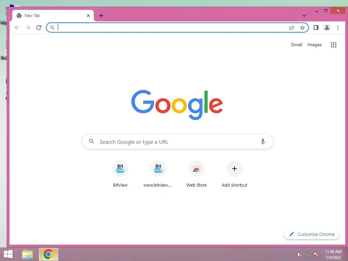
Task: Expand the tab search chevron
Action: pos(304,16)
